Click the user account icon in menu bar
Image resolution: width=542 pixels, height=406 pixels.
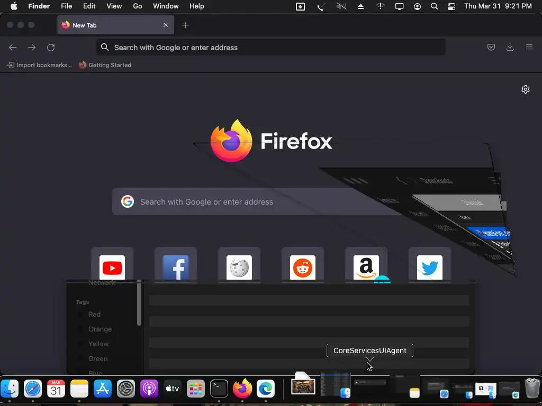[417, 6]
